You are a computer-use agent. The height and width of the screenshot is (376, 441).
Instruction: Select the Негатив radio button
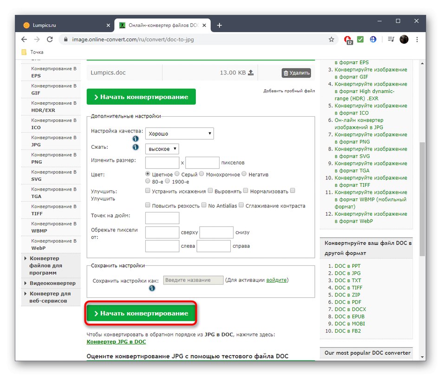click(x=244, y=174)
